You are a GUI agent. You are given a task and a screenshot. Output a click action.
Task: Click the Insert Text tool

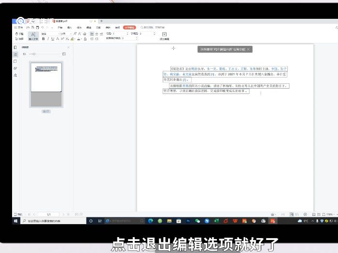pos(33,36)
